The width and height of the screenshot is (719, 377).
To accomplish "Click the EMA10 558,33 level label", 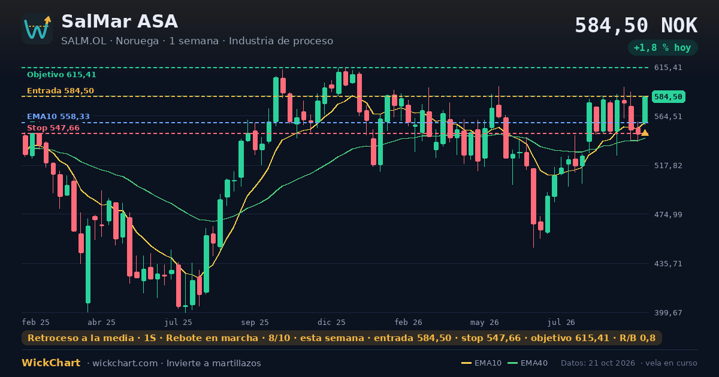I will (58, 117).
